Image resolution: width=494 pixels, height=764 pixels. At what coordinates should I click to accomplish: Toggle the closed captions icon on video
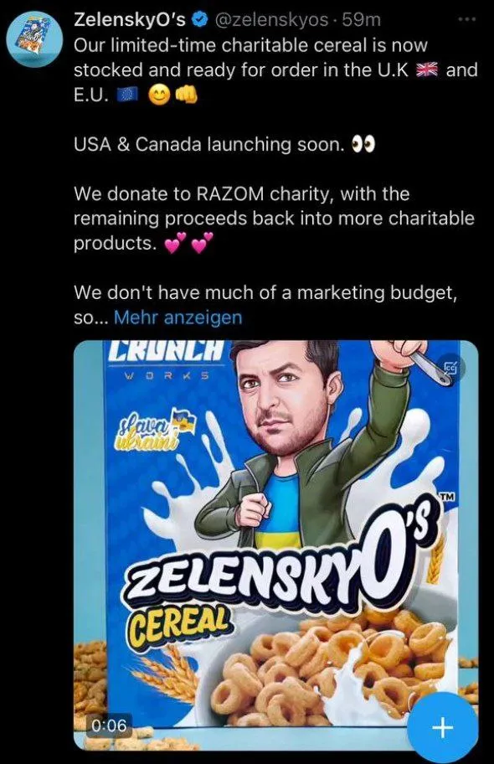(x=450, y=368)
